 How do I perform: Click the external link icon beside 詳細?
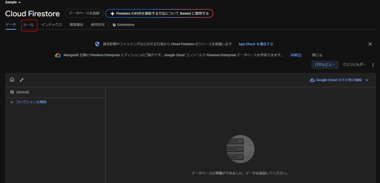tap(300, 55)
